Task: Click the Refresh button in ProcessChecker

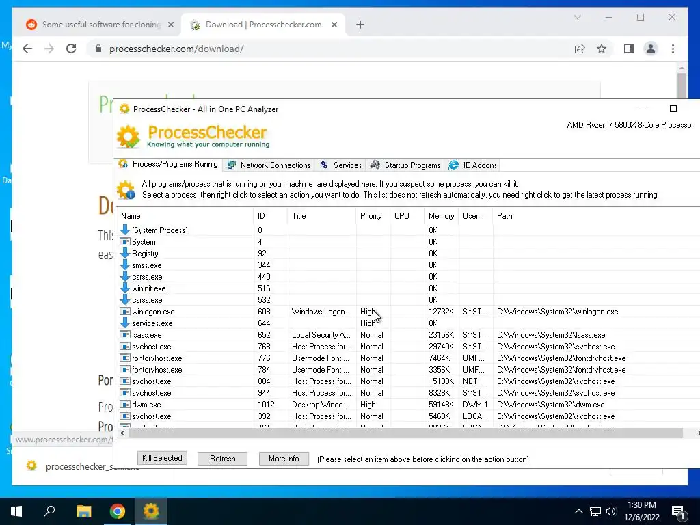Action: (222, 459)
